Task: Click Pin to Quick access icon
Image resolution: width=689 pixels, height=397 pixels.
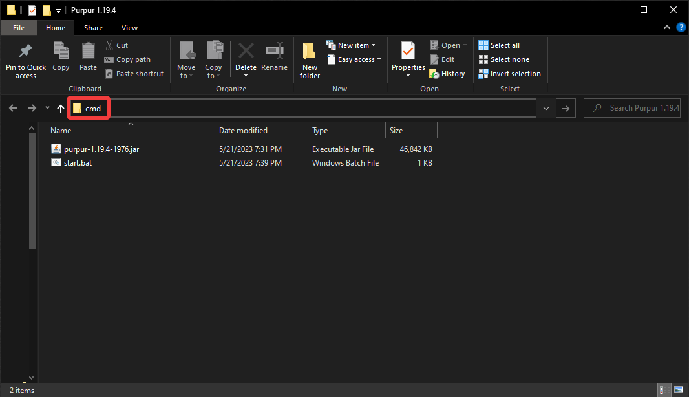Action: pyautogui.click(x=26, y=52)
